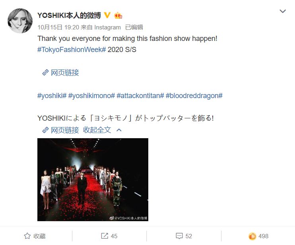
Task: Open the post options chevron menu
Action: pyautogui.click(x=283, y=11)
